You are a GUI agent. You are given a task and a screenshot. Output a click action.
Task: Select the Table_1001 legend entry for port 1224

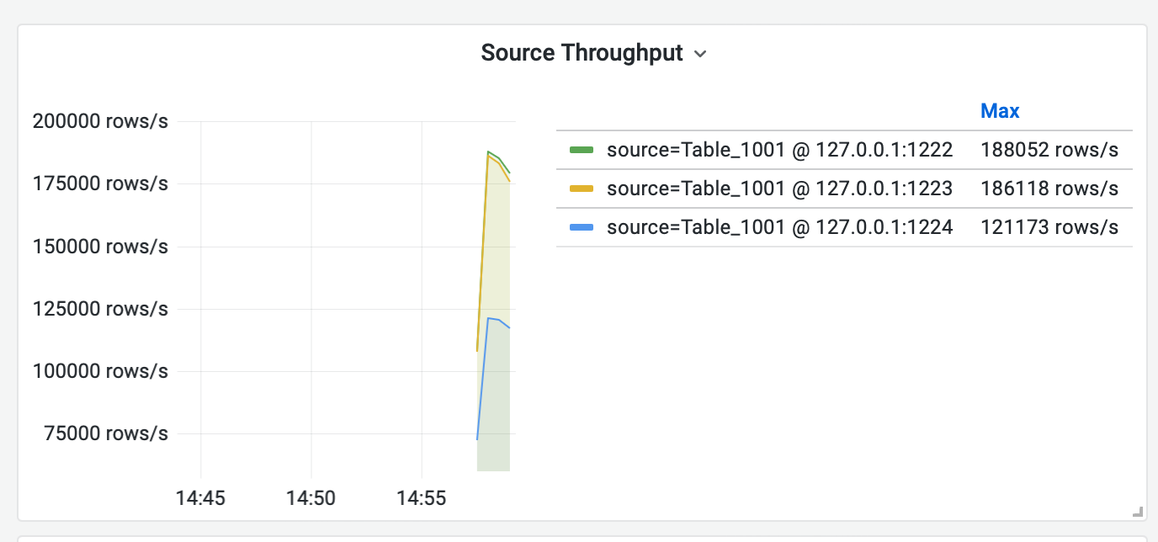[779, 227]
